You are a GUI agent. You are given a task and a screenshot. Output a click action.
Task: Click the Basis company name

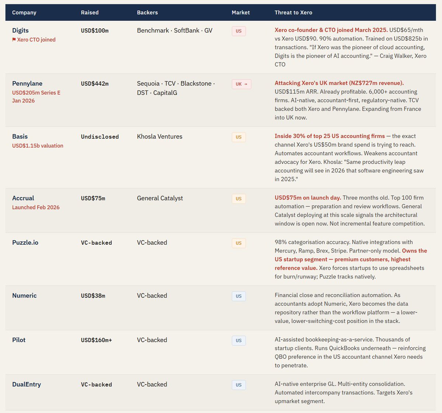tap(20, 136)
